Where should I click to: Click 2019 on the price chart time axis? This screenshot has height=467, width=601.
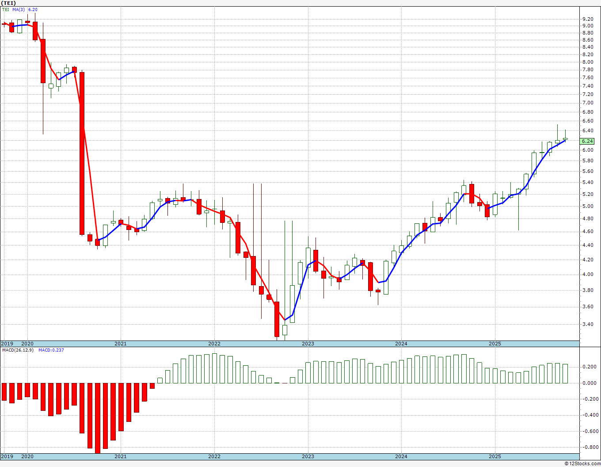7,344
